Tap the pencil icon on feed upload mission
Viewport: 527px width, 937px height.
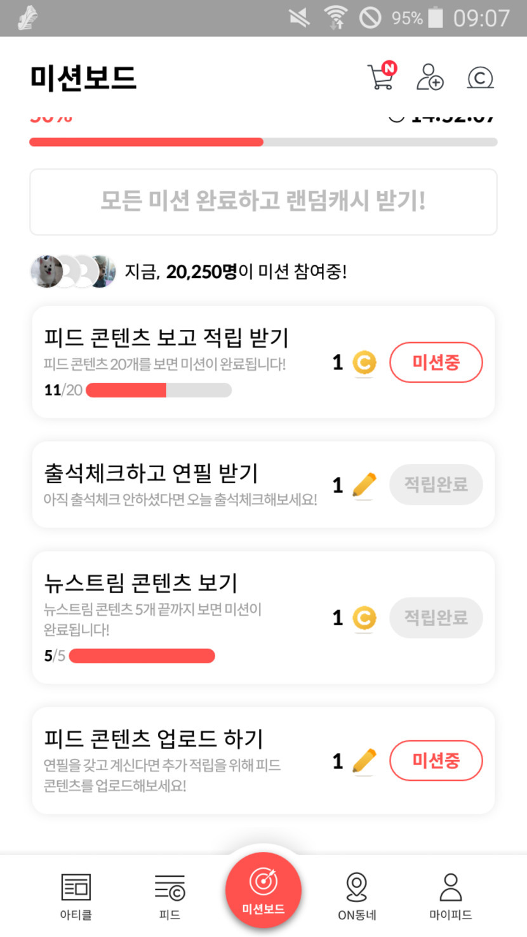click(364, 761)
